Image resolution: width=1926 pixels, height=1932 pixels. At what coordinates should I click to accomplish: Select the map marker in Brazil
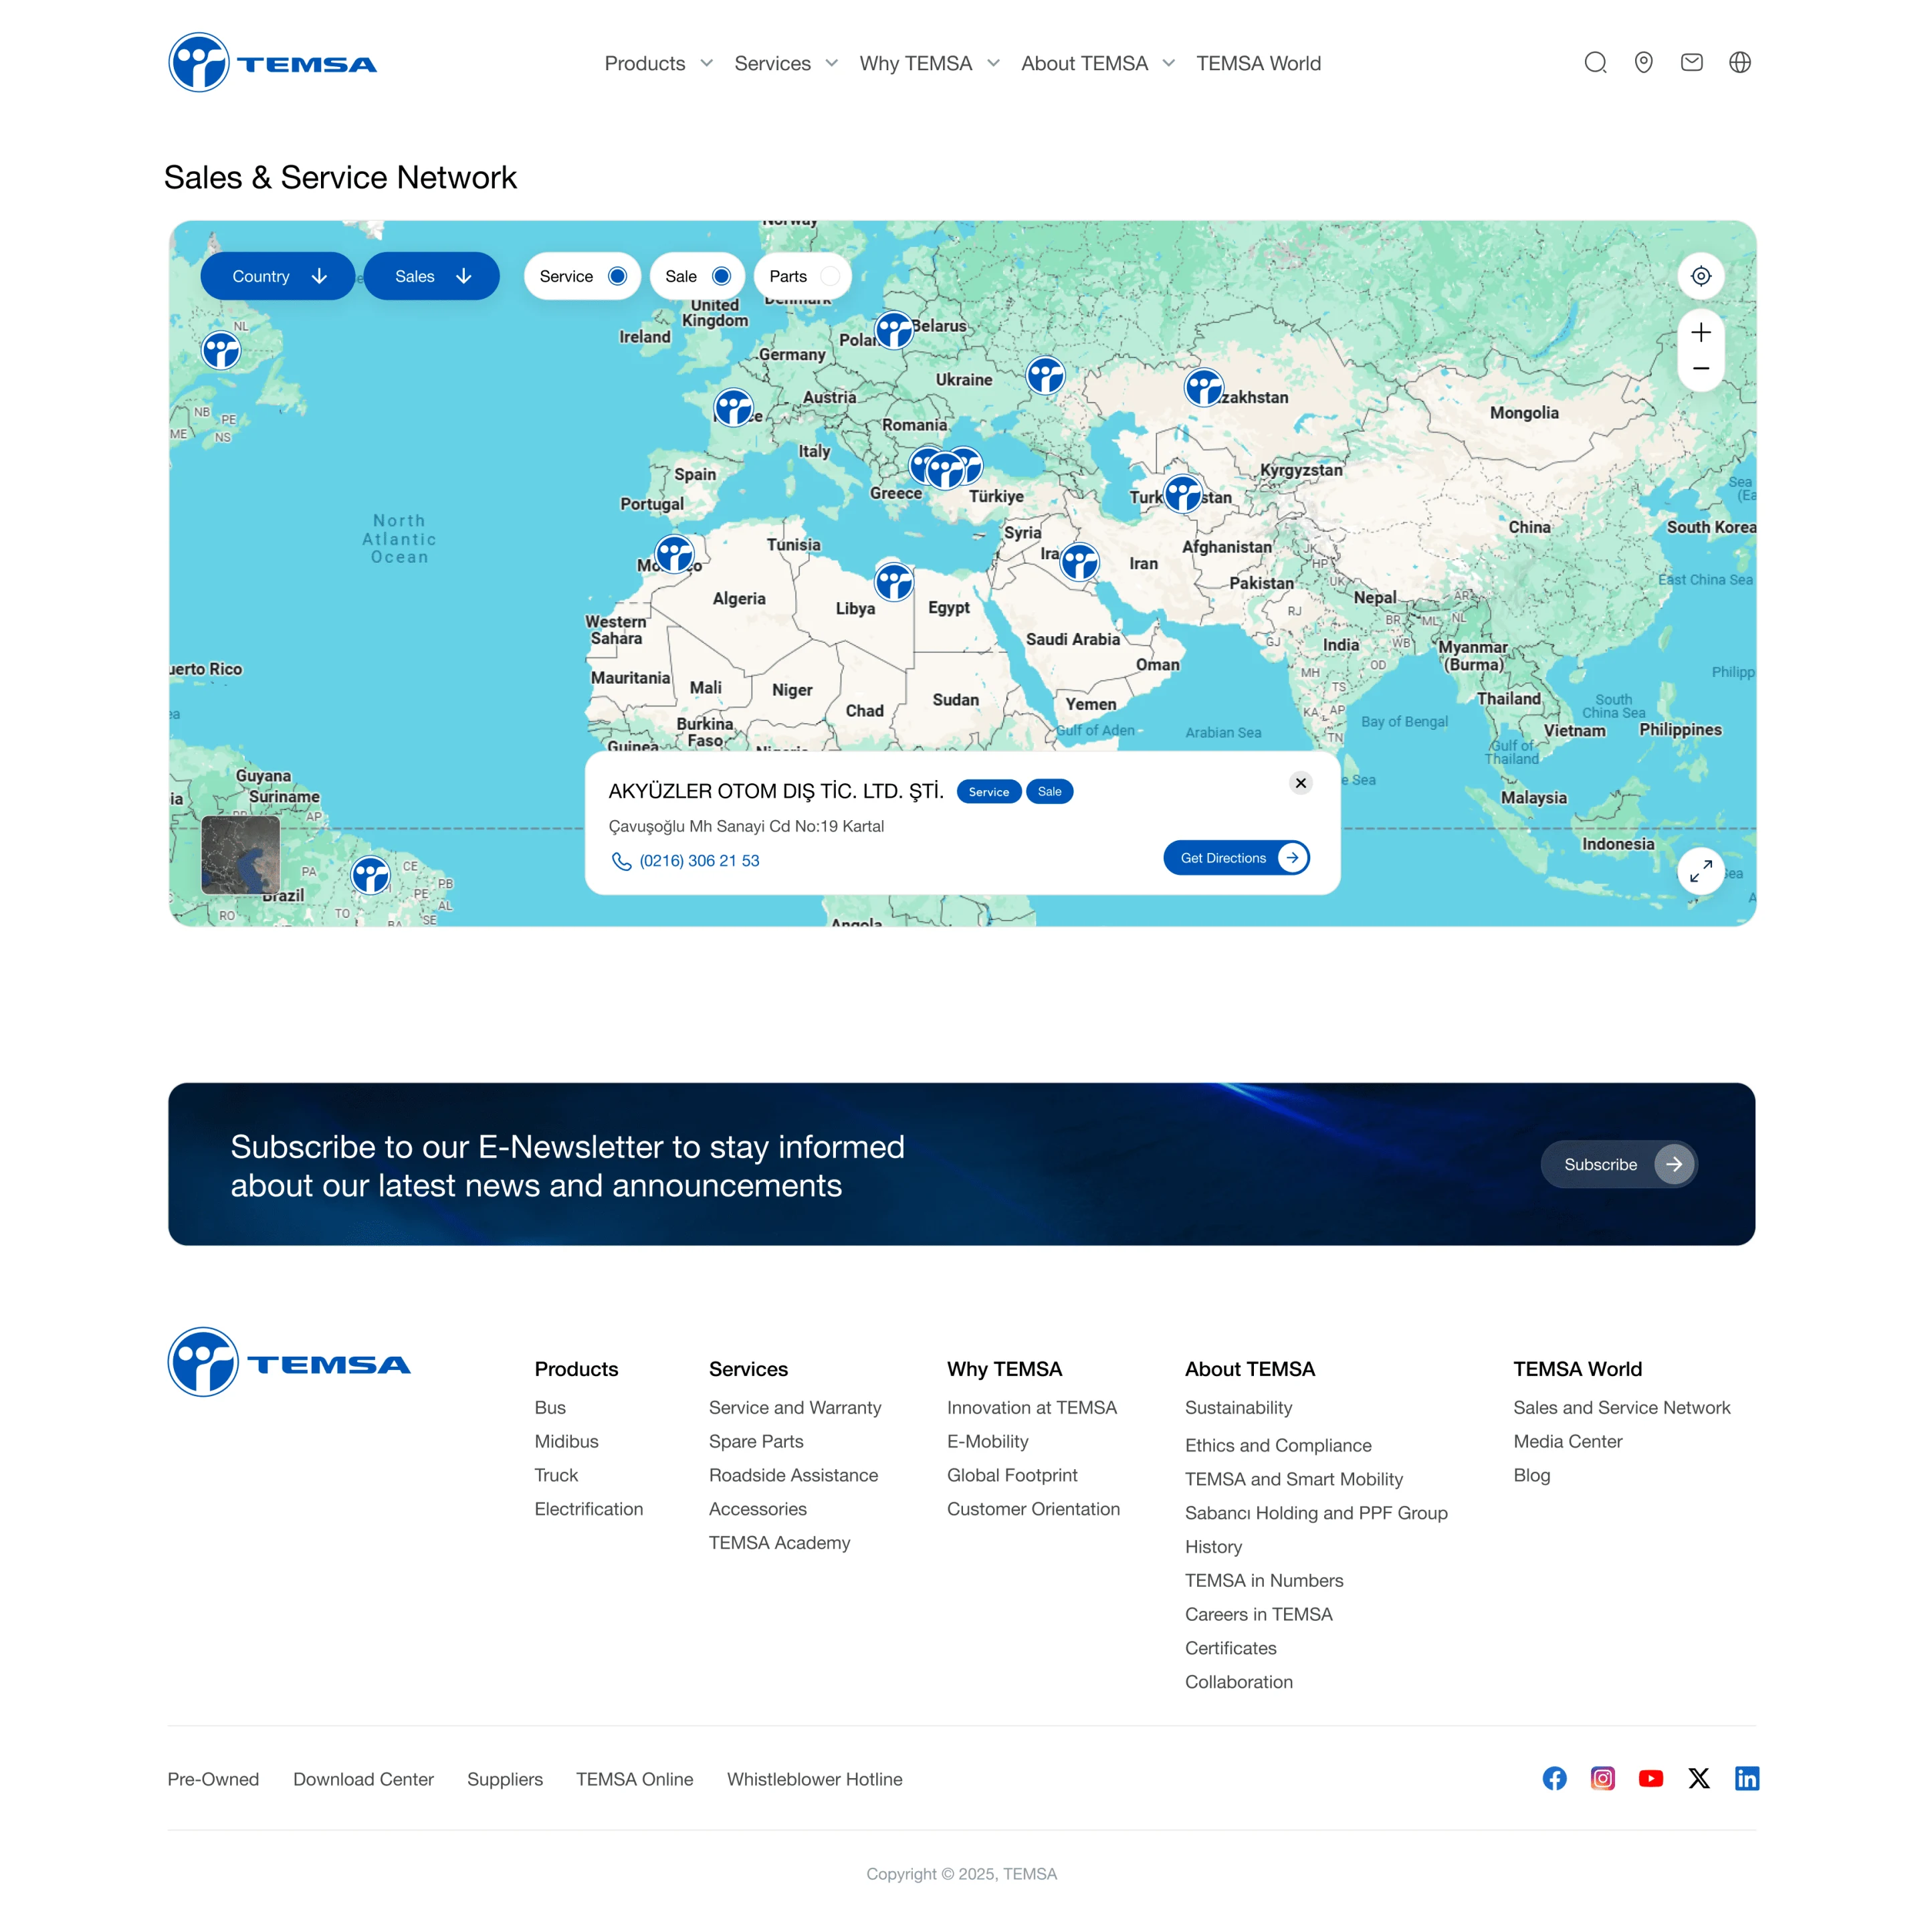pos(370,875)
